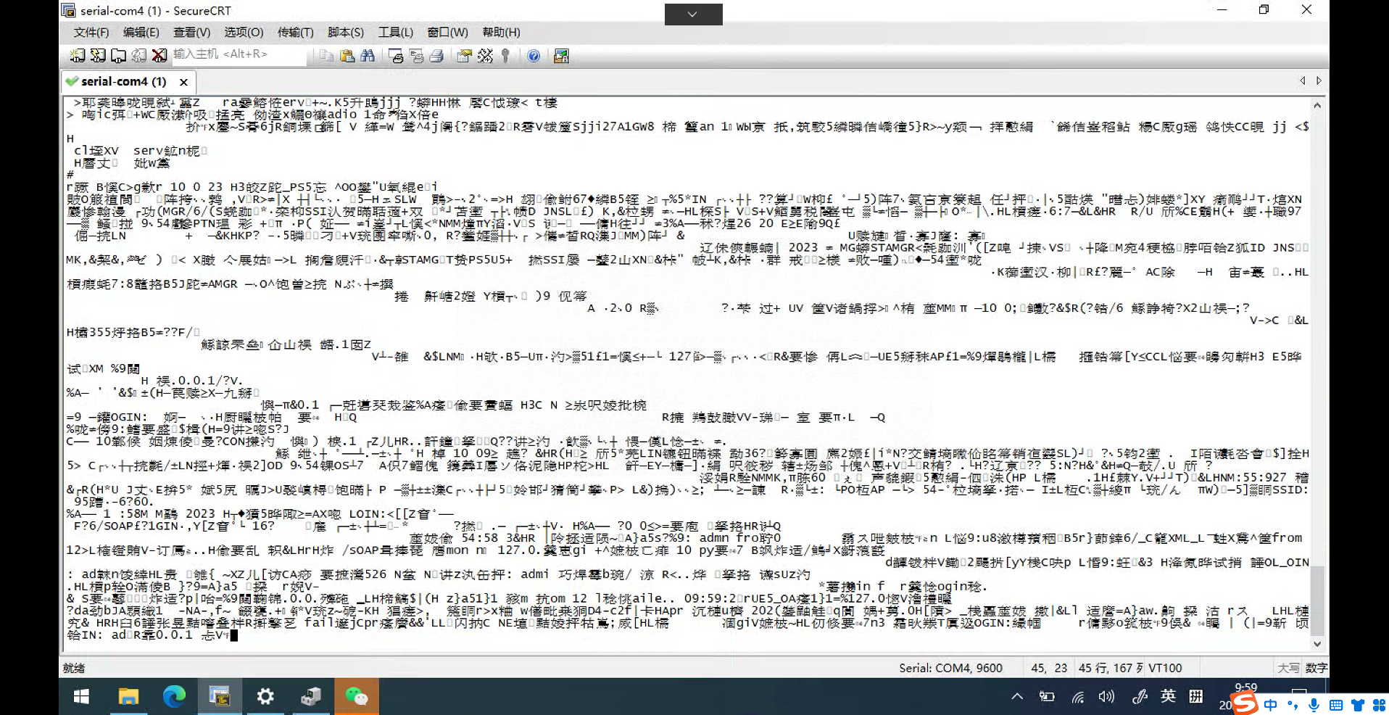Screen dimensions: 1389x715
Task: Open File Explorer from the taskbar
Action: click(128, 697)
